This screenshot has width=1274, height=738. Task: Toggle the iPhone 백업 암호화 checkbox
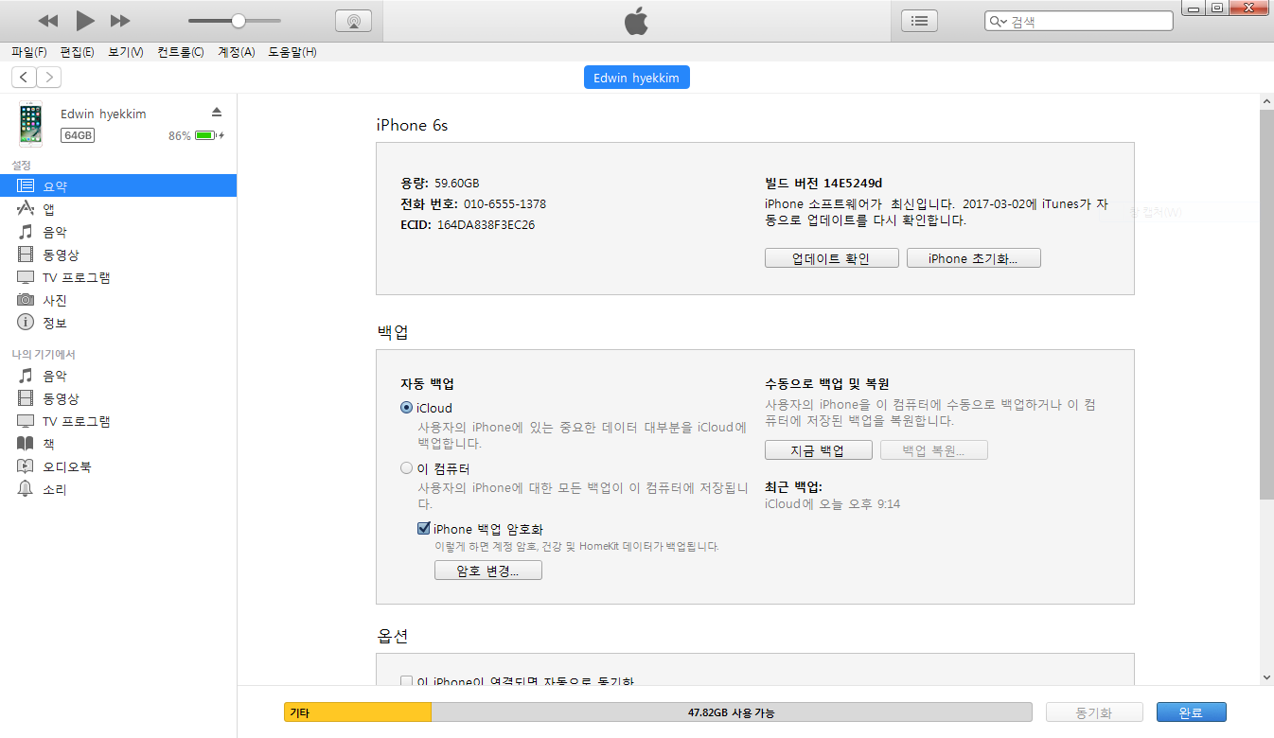pyautogui.click(x=424, y=529)
